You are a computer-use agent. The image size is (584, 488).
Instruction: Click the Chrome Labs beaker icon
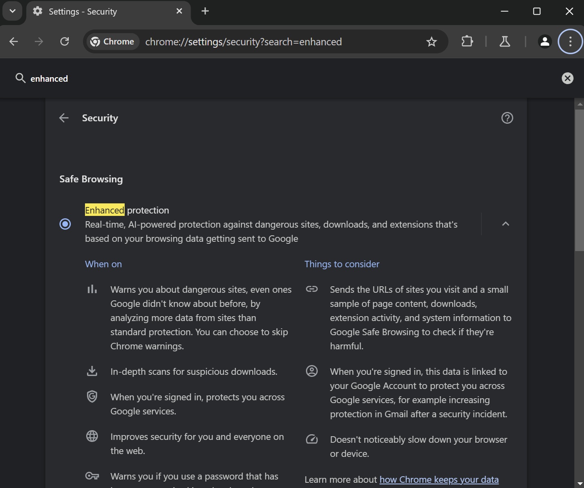[x=505, y=42]
